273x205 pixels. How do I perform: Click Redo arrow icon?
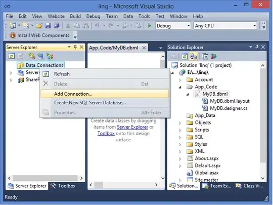(x=111, y=26)
